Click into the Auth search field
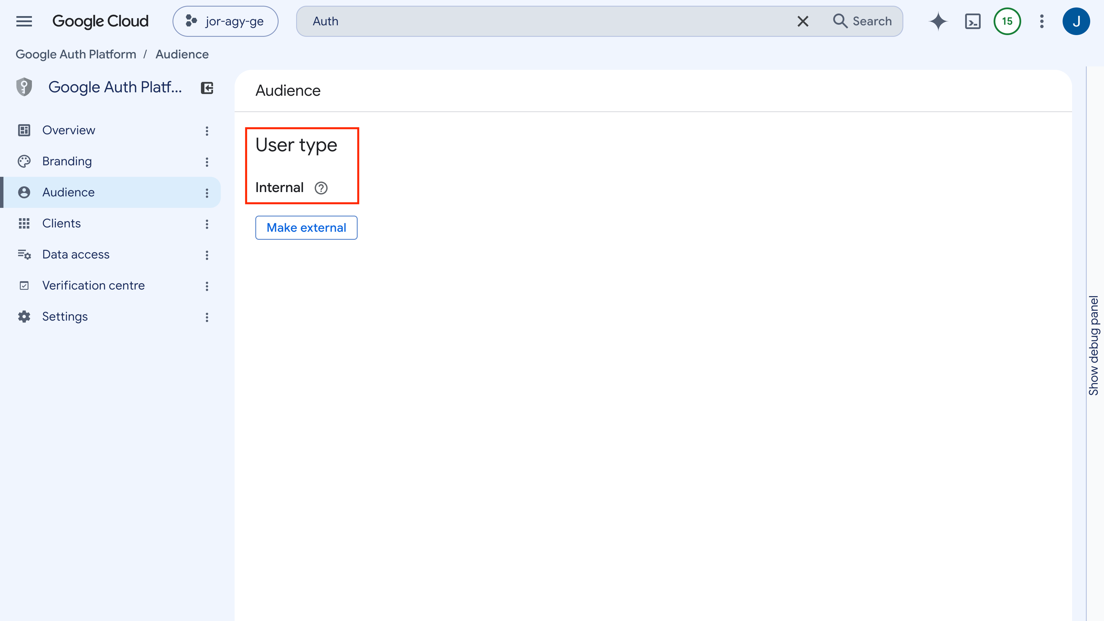This screenshot has height=621, width=1104. tap(544, 21)
